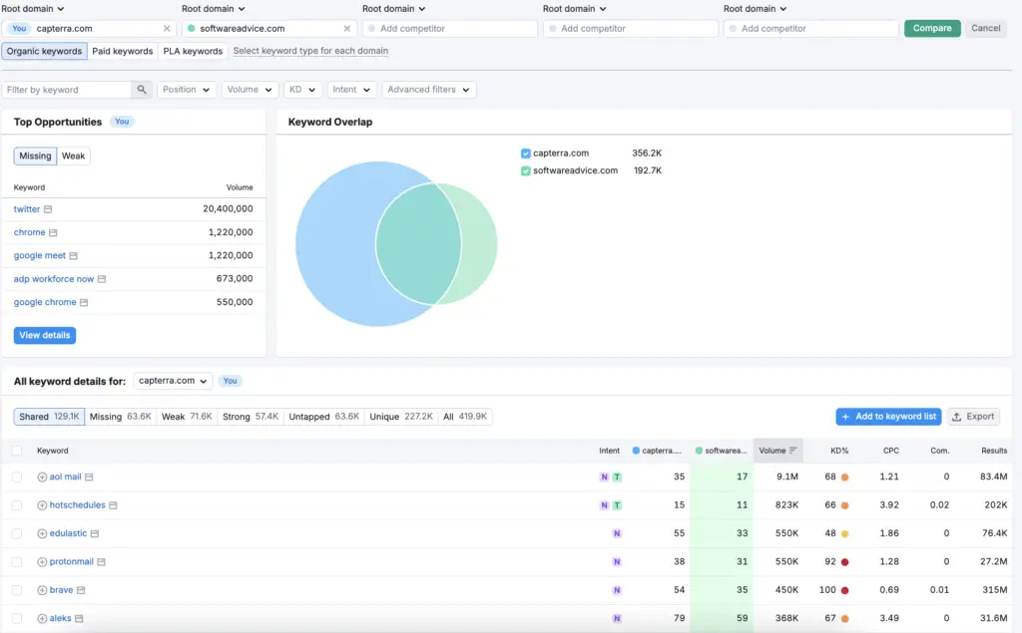Select the Unique 227.2K keywords tab

point(401,417)
